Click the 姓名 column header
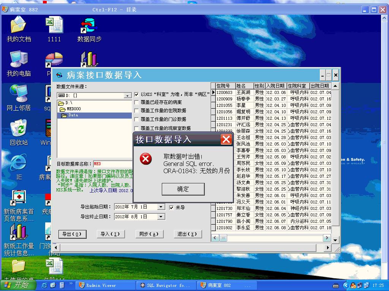This screenshot has height=291, width=389. click(245, 86)
